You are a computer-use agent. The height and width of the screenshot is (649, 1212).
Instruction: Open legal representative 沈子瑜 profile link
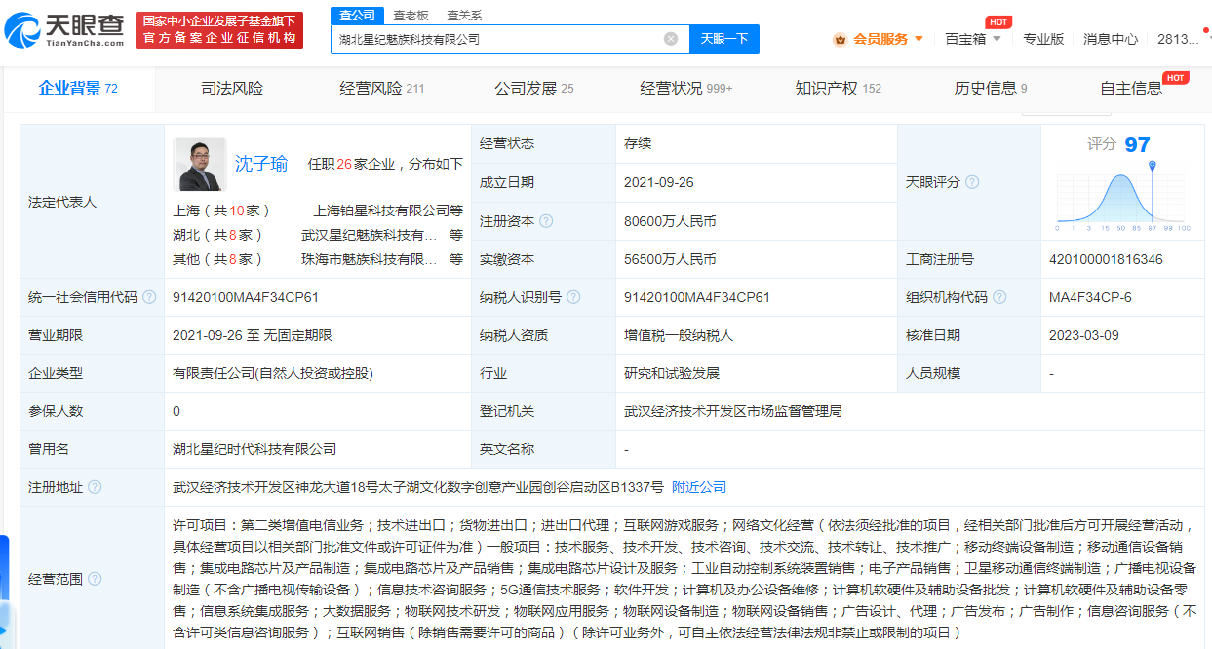coord(261,164)
